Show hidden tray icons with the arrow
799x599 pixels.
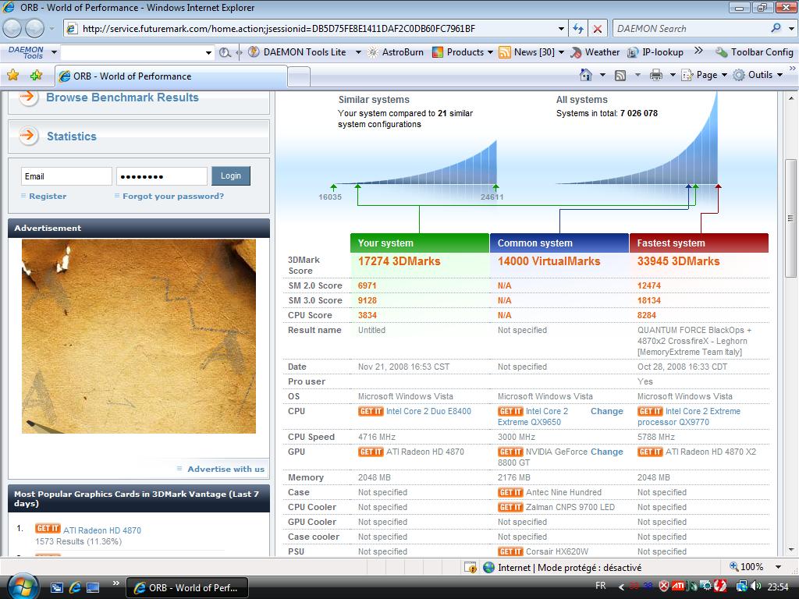621,587
